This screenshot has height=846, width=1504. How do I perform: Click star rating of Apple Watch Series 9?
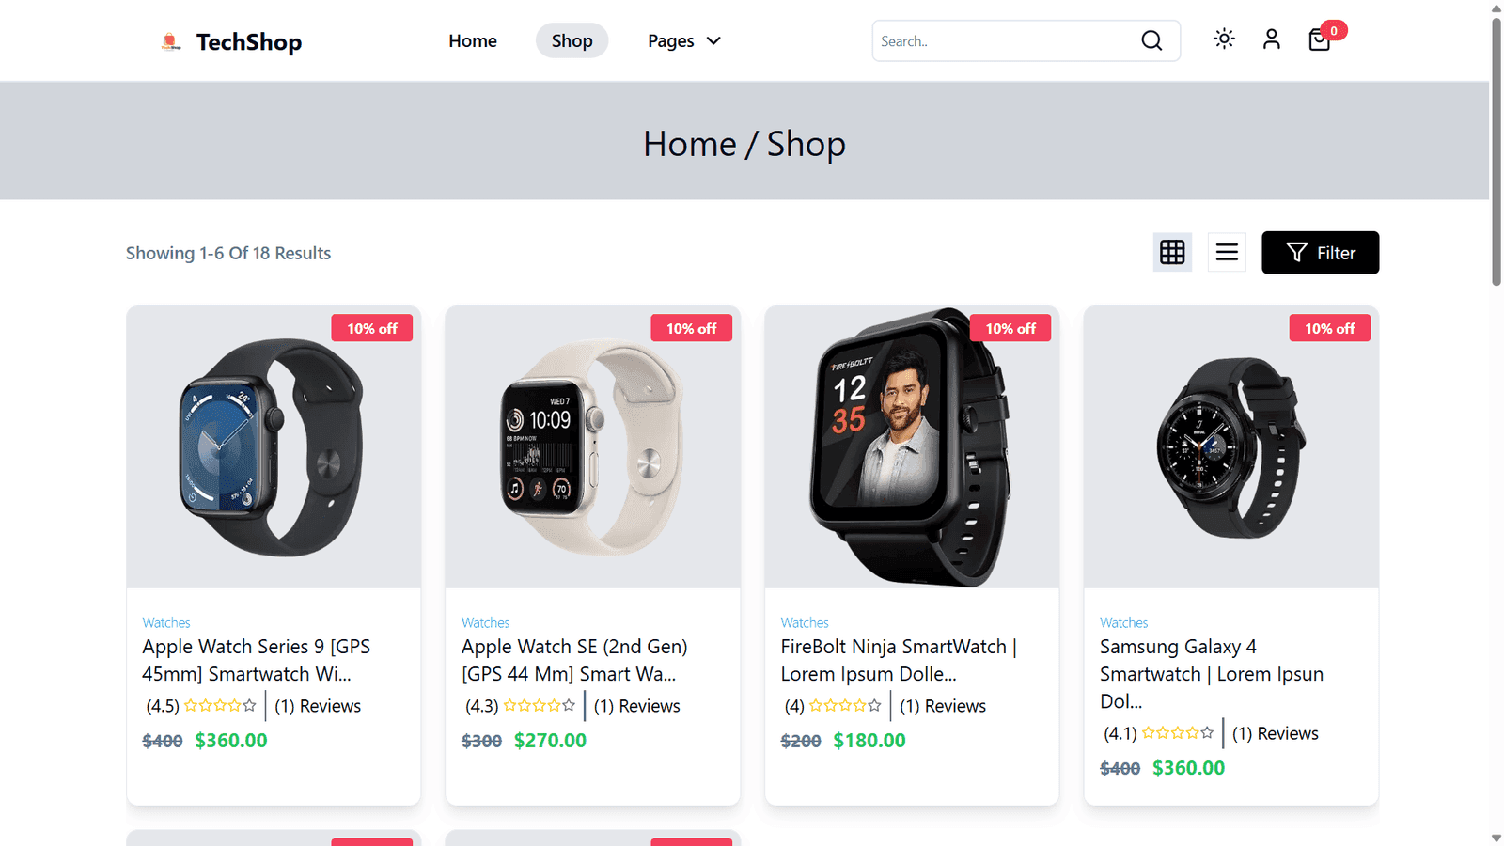point(220,705)
